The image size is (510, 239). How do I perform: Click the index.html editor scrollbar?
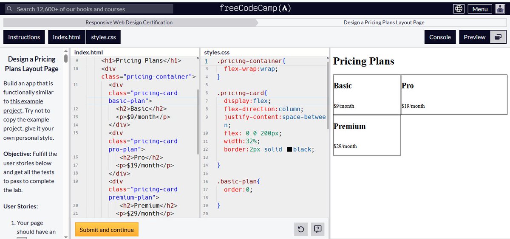pyautogui.click(x=198, y=122)
